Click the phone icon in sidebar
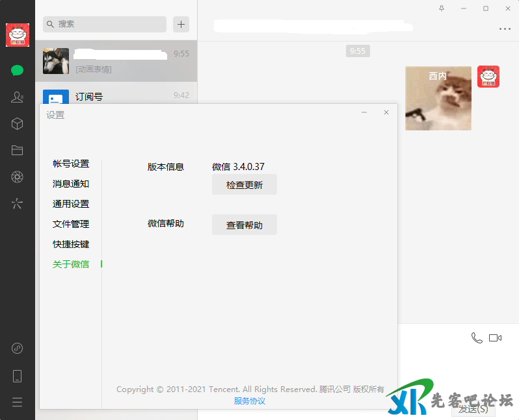Viewport: 519px width, 420px height. (18, 376)
